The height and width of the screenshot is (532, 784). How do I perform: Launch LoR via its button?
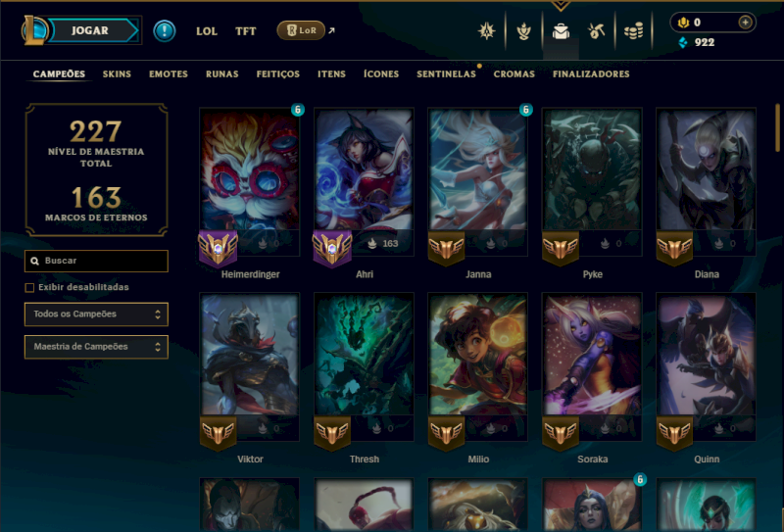coord(301,30)
